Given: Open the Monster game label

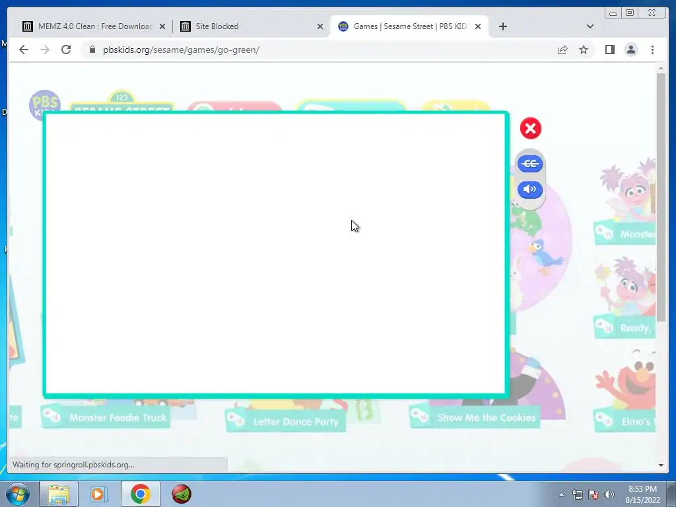Looking at the screenshot, I should point(625,234).
